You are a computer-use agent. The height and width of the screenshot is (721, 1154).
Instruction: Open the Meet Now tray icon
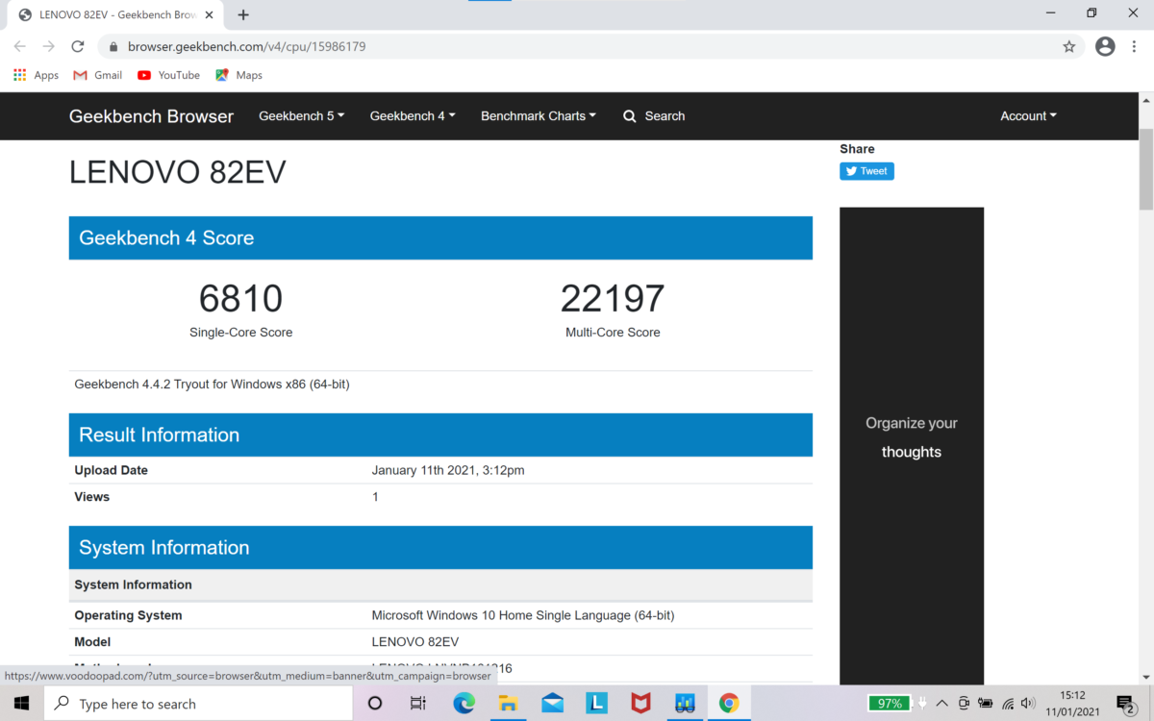[x=964, y=704]
